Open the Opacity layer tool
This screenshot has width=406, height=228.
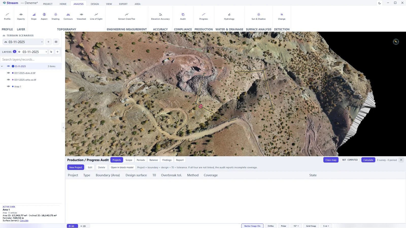[x=21, y=16]
